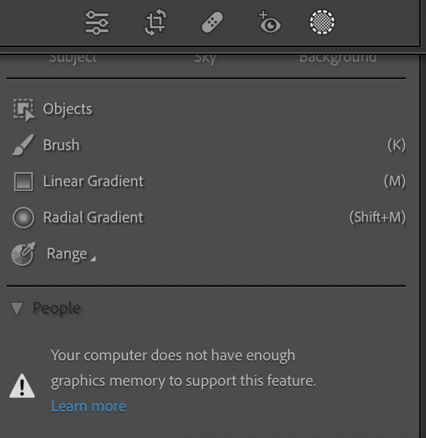
Task: Select the Crop and rotate tool
Action: point(155,23)
